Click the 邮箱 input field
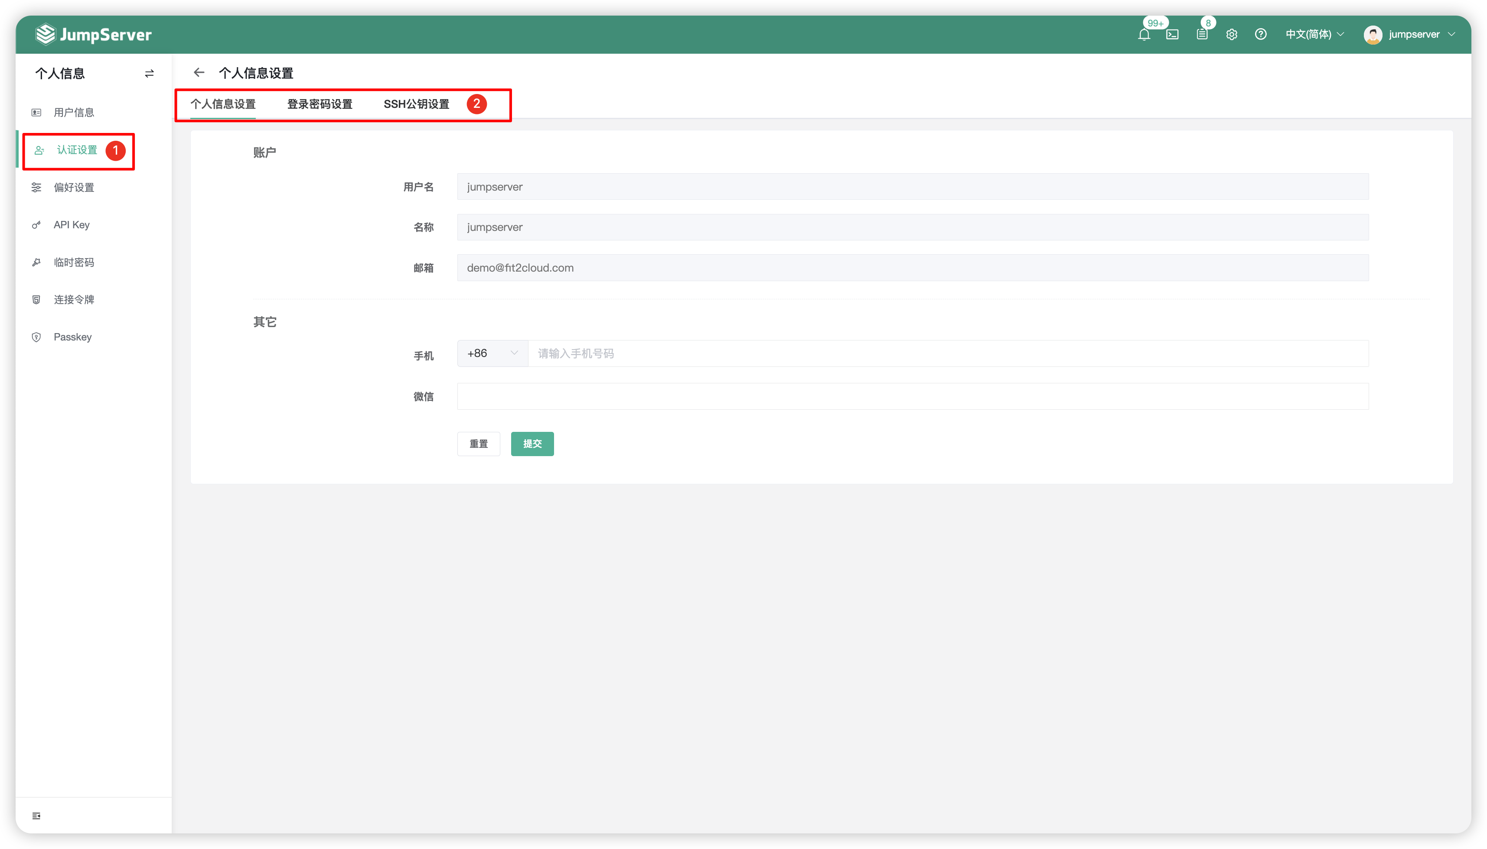The image size is (1487, 849). [x=913, y=268]
